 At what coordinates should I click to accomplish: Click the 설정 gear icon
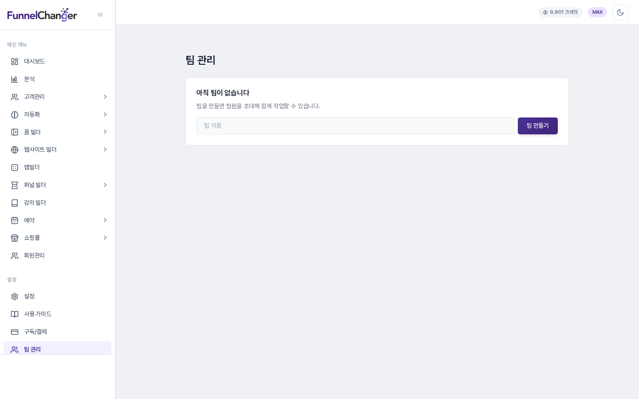15,297
